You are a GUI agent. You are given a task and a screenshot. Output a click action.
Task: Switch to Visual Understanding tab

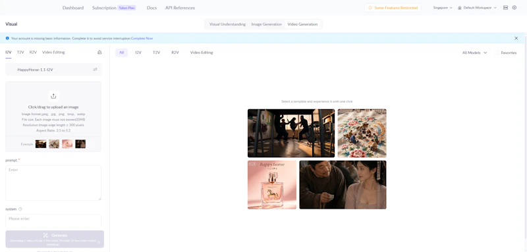tap(227, 24)
